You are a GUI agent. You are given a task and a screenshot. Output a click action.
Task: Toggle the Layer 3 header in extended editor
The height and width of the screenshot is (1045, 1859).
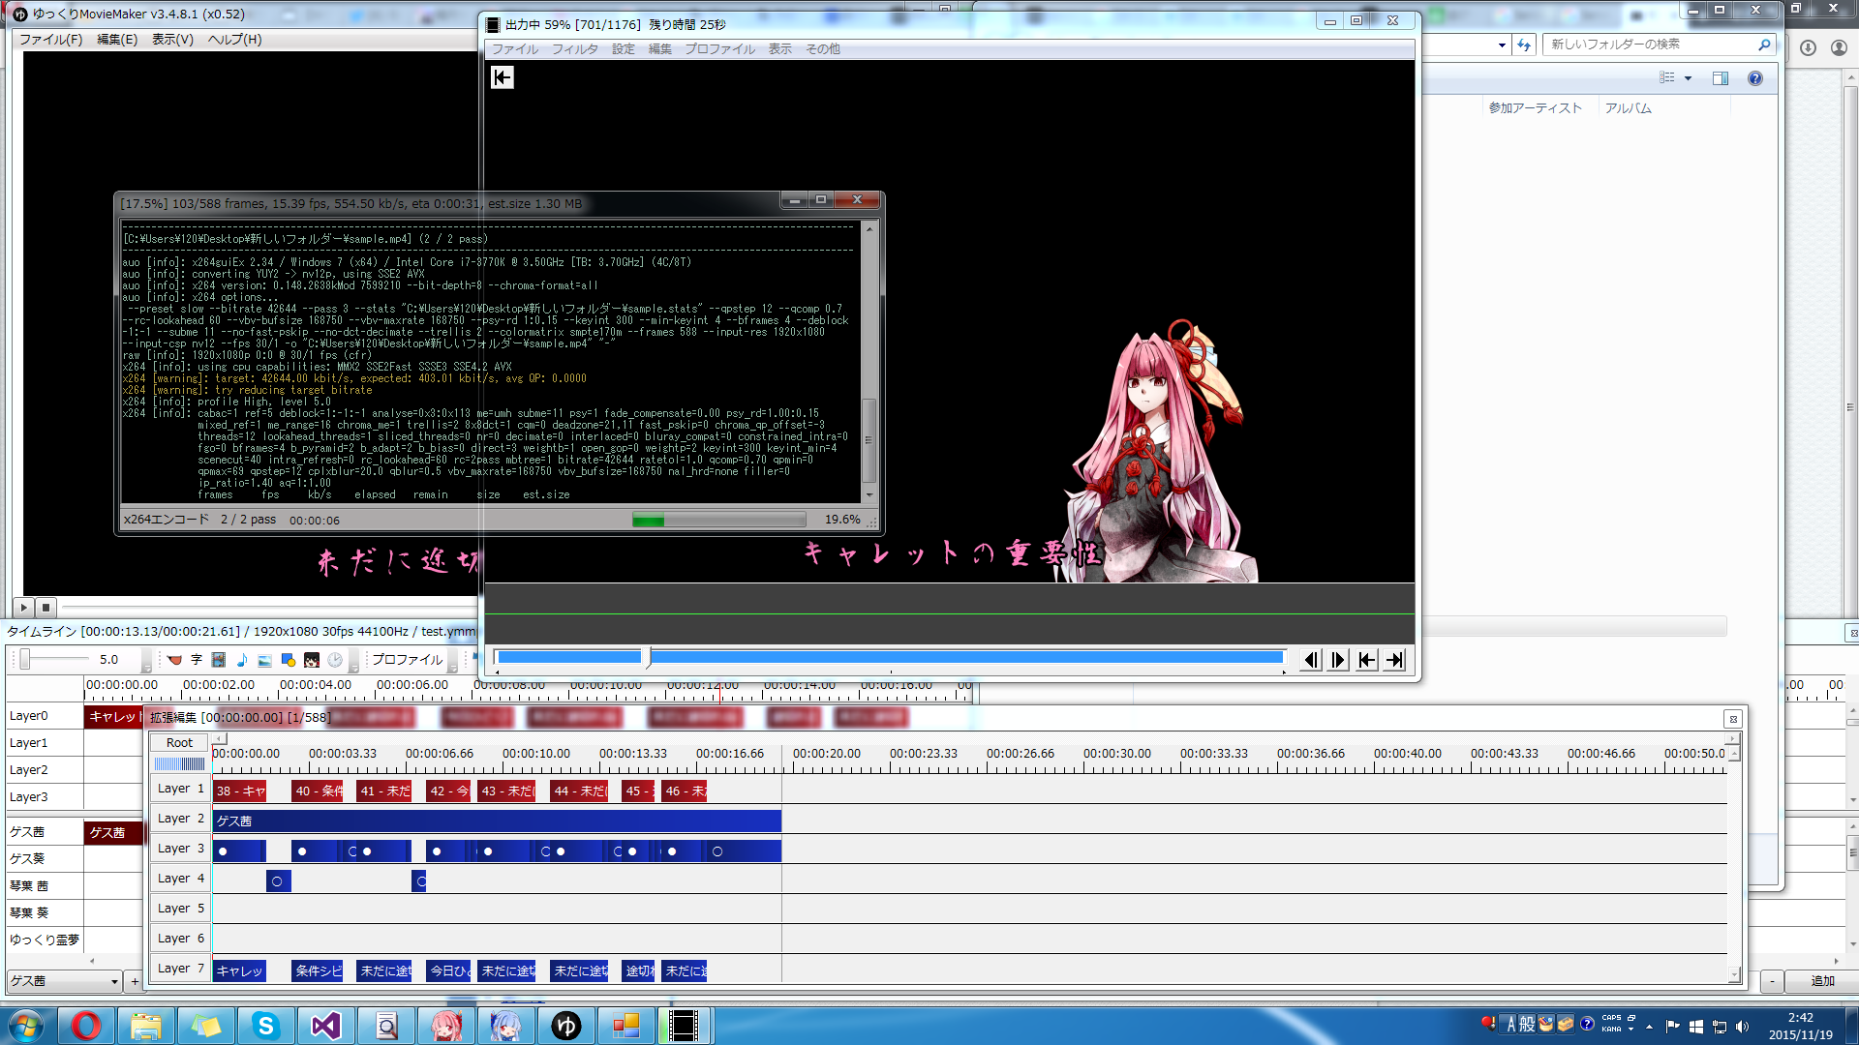180,849
